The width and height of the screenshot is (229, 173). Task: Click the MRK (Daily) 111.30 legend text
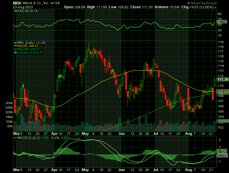pyautogui.click(x=31, y=43)
